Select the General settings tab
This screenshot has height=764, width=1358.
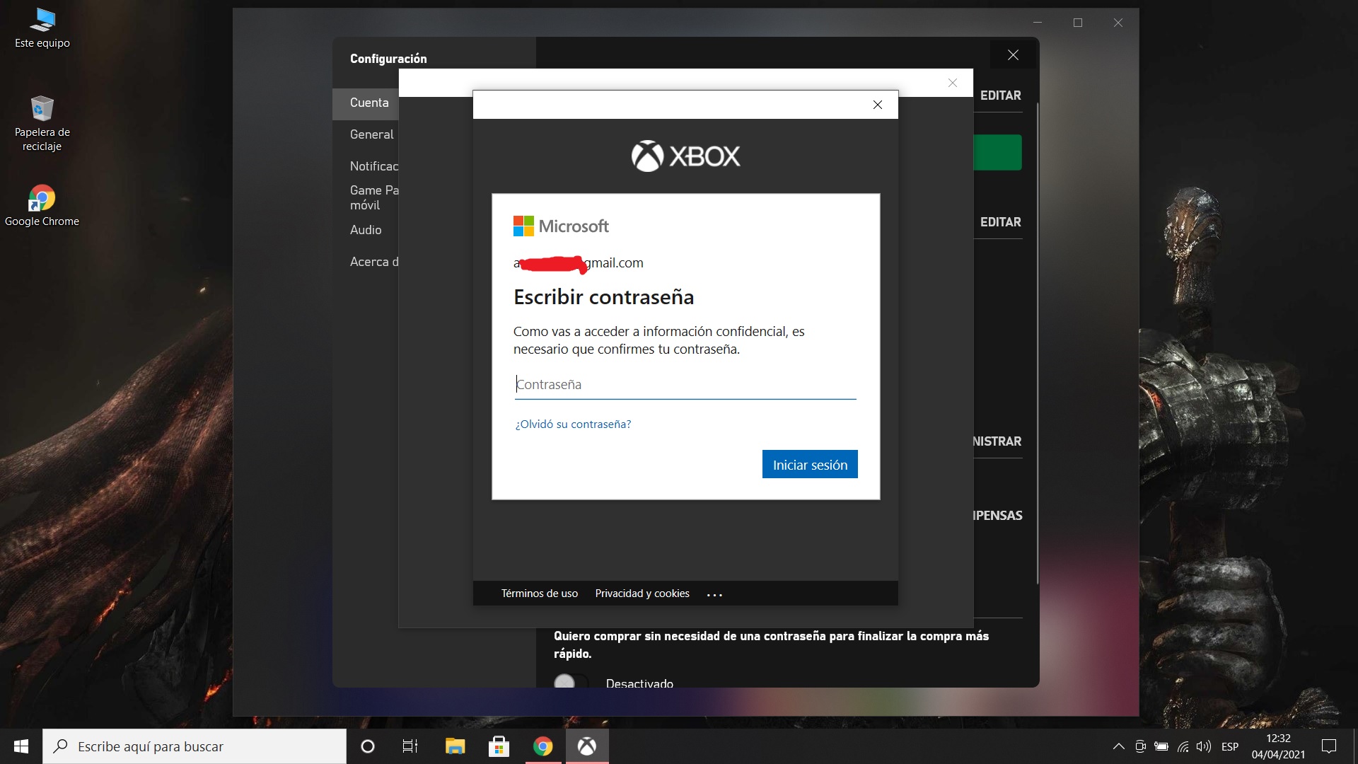(366, 134)
